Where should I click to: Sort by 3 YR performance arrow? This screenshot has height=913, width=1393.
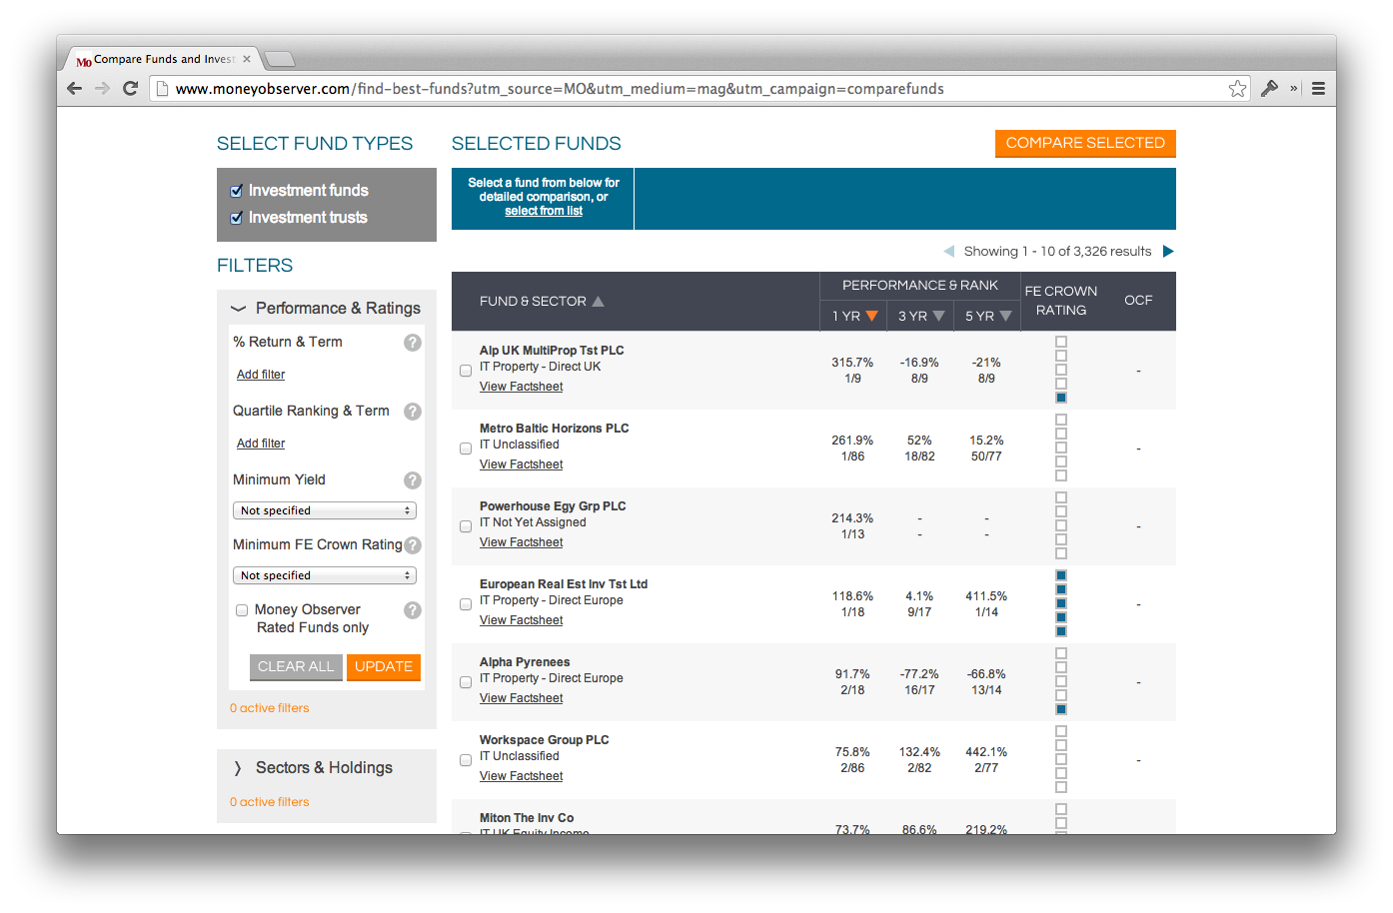point(938,316)
